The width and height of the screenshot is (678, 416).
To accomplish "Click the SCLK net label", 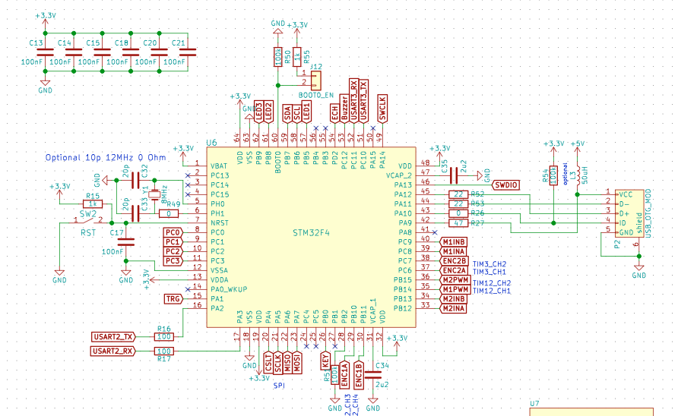I will coord(277,362).
